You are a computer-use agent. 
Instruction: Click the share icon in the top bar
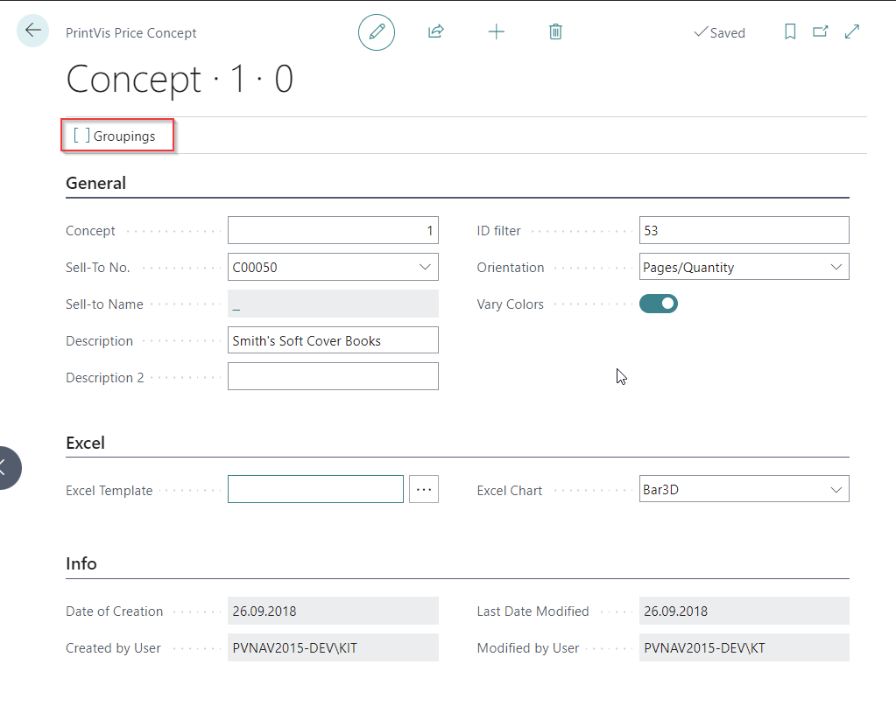[x=435, y=31]
